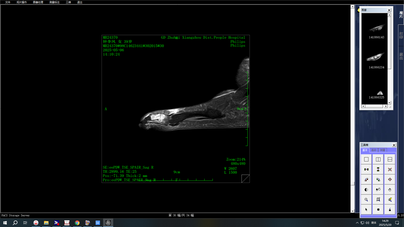Screen dimensions: 404x227
Task: Click the four-arrow fit-to-window icon
Action: point(390,170)
